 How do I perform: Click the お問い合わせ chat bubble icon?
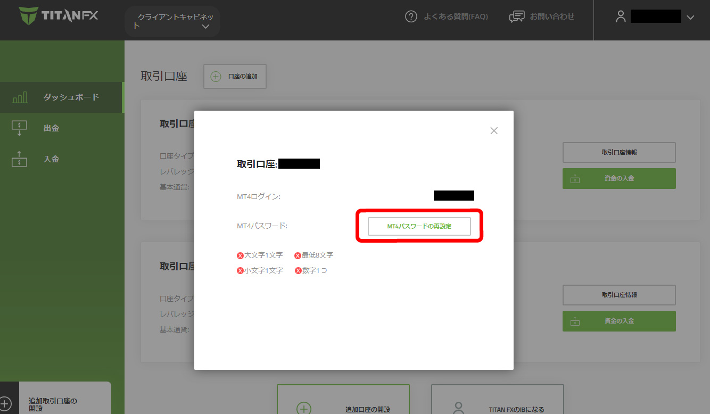coord(517,16)
